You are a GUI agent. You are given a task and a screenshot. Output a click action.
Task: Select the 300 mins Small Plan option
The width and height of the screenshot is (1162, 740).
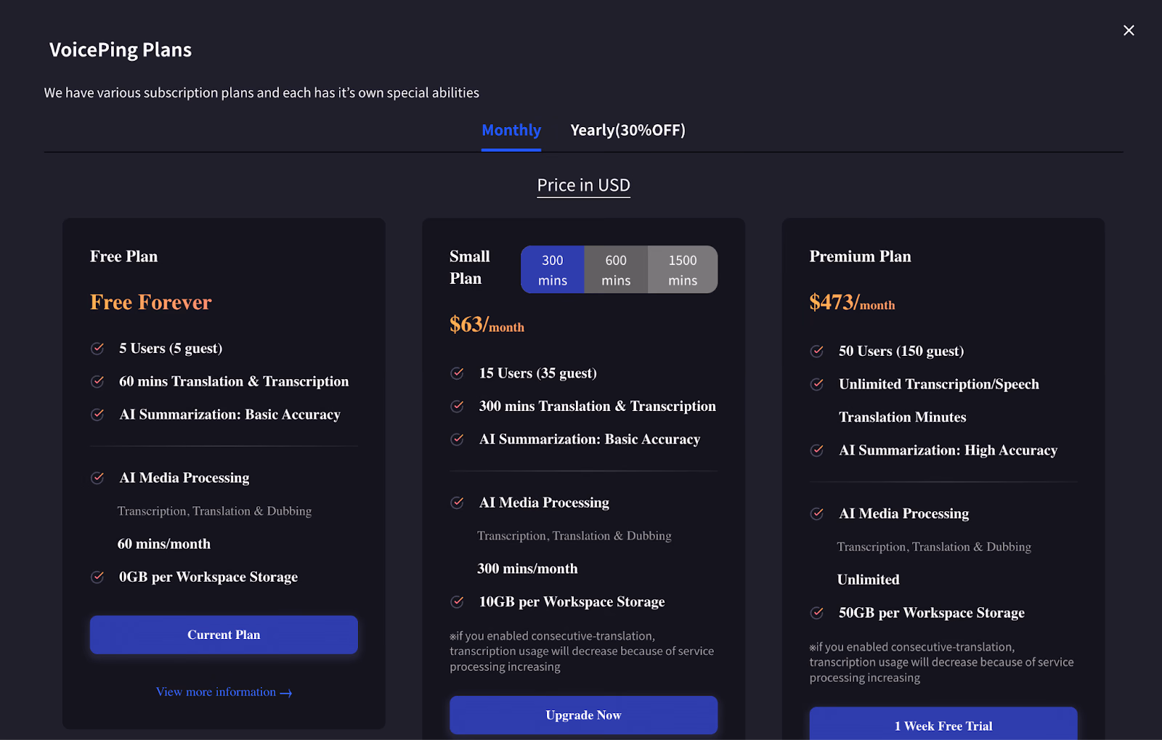[553, 269]
